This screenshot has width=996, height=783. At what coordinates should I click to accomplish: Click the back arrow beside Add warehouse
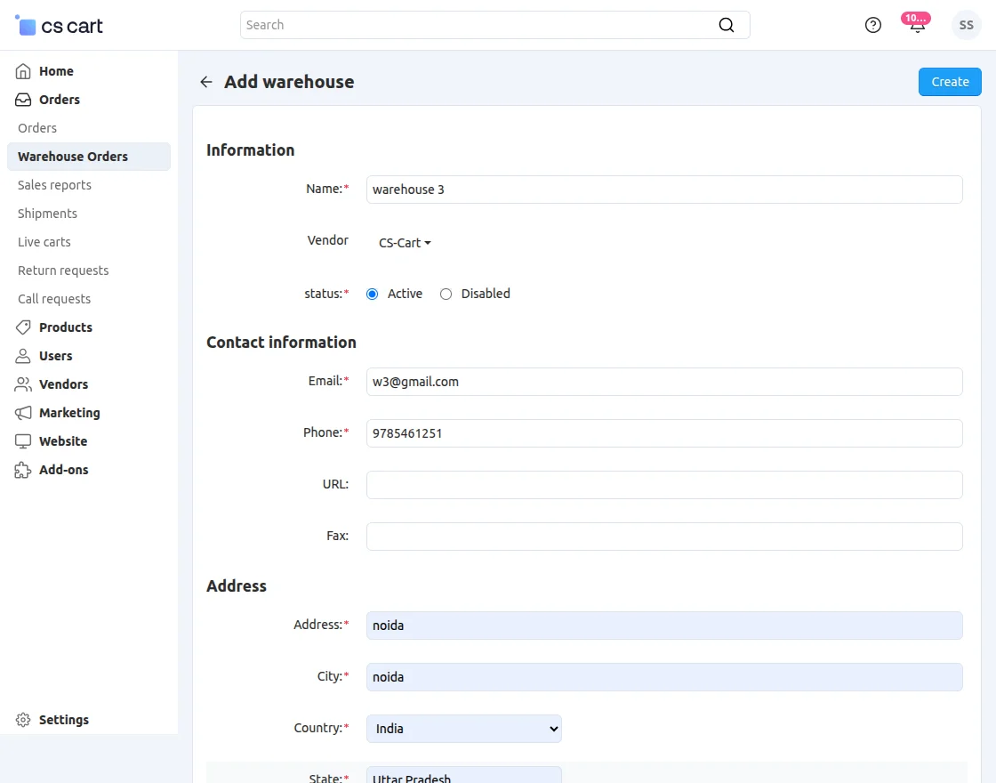[x=206, y=82]
